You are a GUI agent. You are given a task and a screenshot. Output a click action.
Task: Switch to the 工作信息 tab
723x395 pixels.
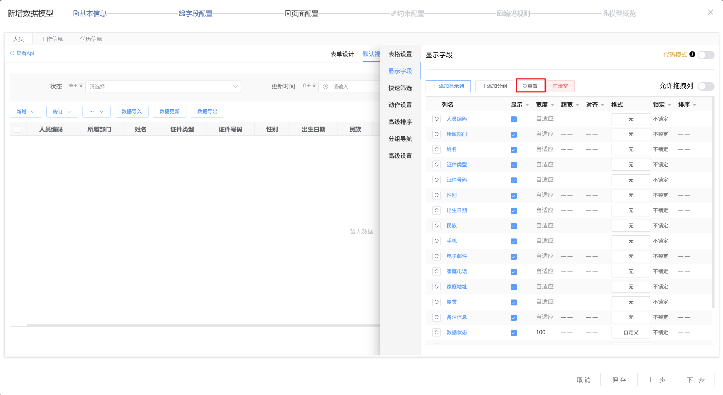[52, 39]
